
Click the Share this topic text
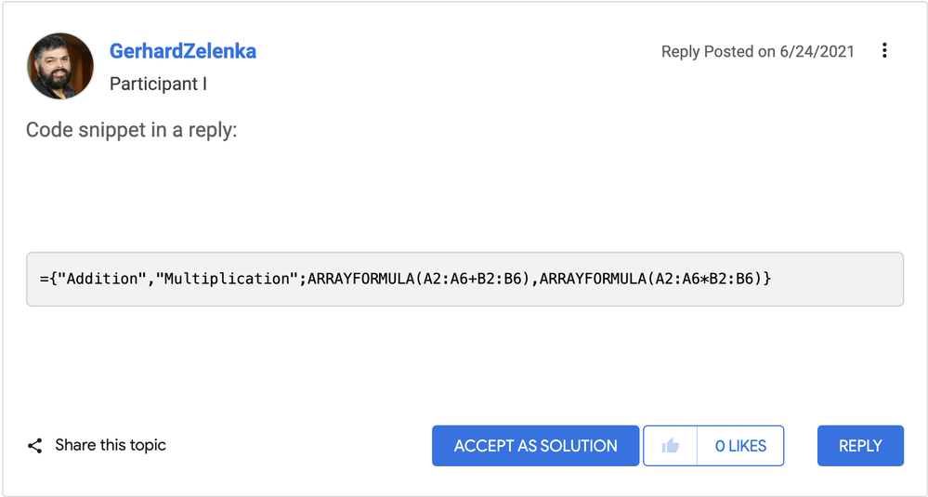pyautogui.click(x=111, y=445)
